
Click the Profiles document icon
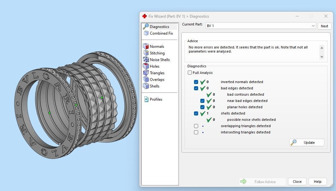146,99
